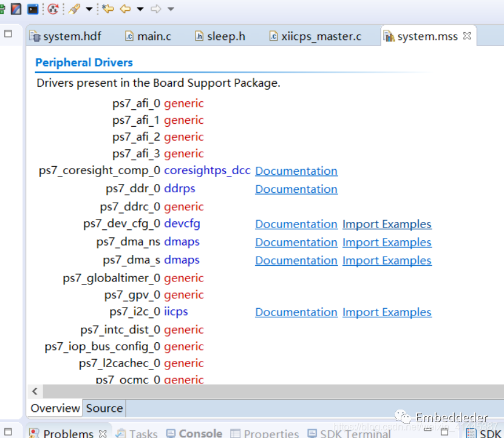504x438 pixels.
Task: Click the red circular repositories toolbar icon
Action: click(x=53, y=8)
